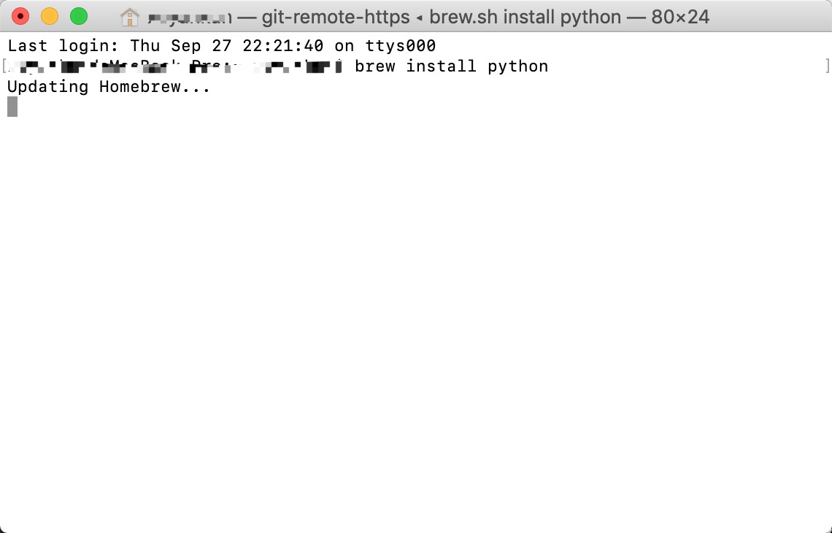Screen dimensions: 832x533
Task: Click the brew.sh install python title to reveal path options
Action: (519, 16)
